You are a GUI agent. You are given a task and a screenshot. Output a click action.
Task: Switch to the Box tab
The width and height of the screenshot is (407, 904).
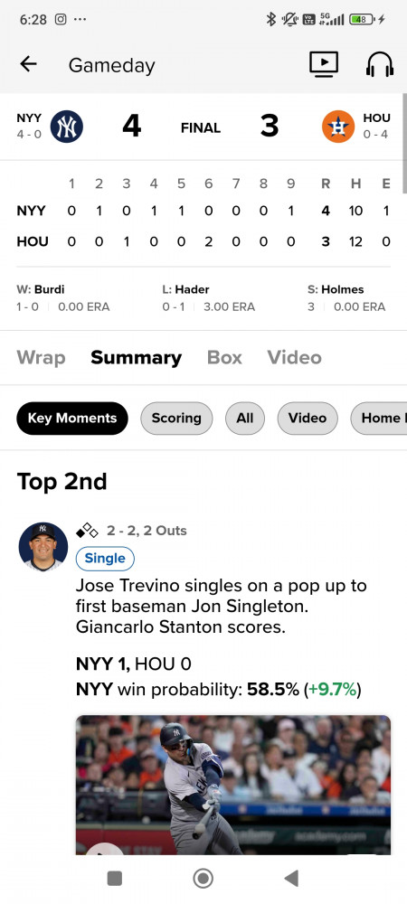click(x=224, y=357)
